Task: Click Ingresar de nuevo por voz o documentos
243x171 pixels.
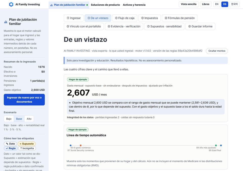Action: [24, 100]
